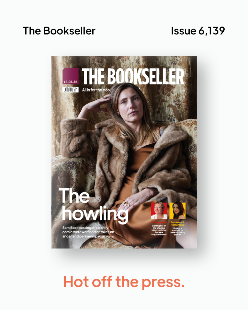
Task: Click the 'The Bookseller' heading text
Action: coord(59,31)
